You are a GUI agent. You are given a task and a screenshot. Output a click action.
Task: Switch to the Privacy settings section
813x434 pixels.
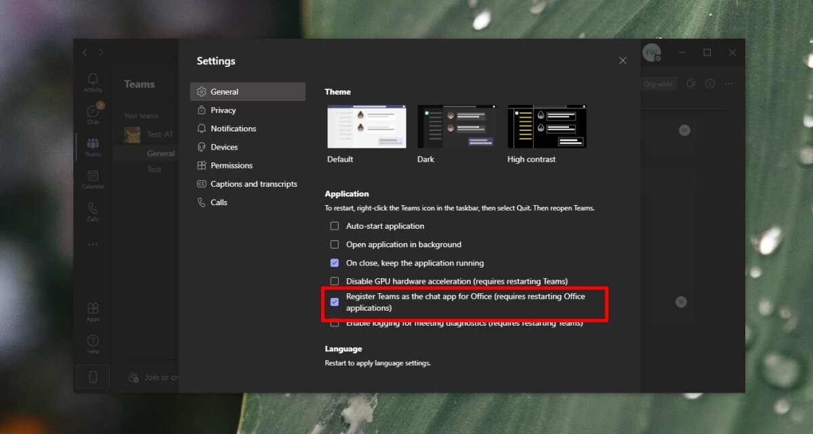pyautogui.click(x=223, y=110)
